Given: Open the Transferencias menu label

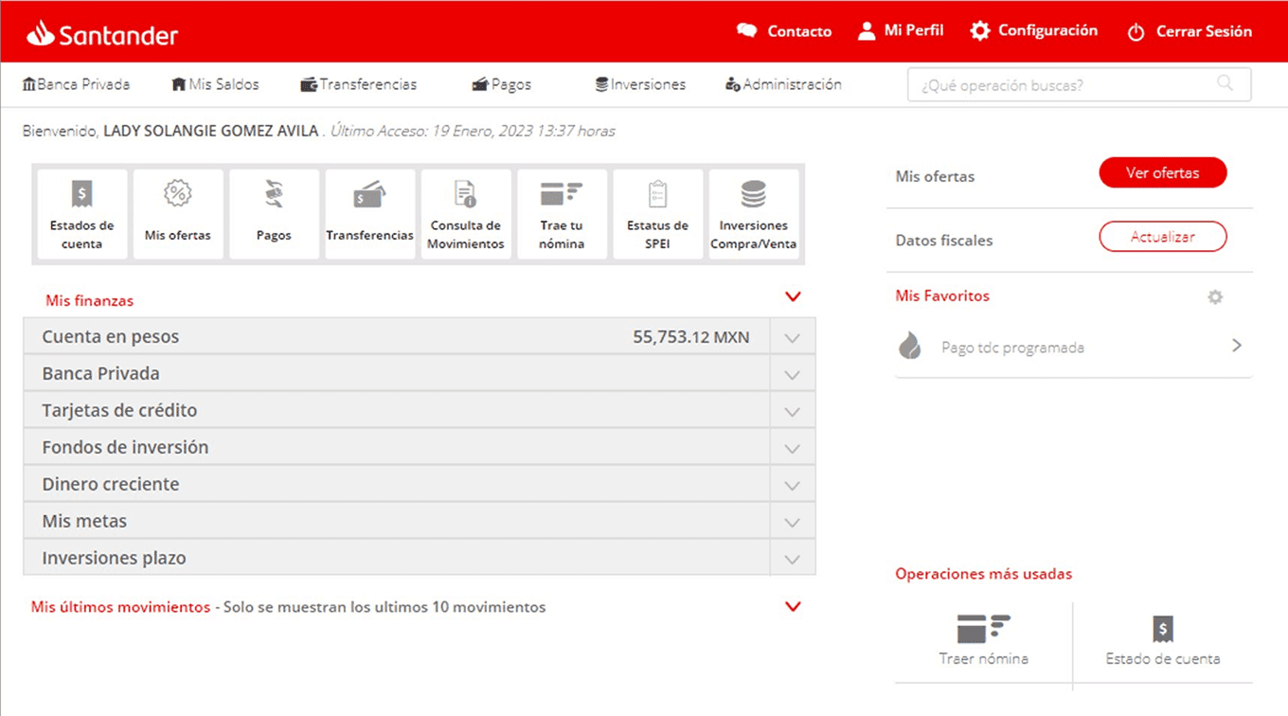Looking at the screenshot, I should 367,84.
